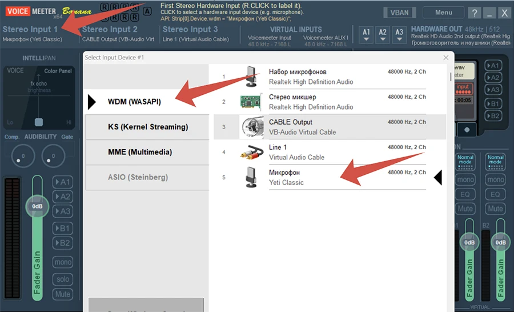
Task: Mute the Stereo Input 1 strip
Action: (63, 294)
